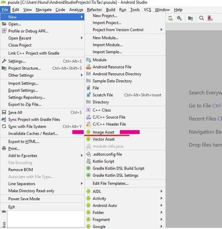The height and width of the screenshot is (229, 222).
Task: Click the Module folder icon in the New submenu
Action: click(x=88, y=60)
